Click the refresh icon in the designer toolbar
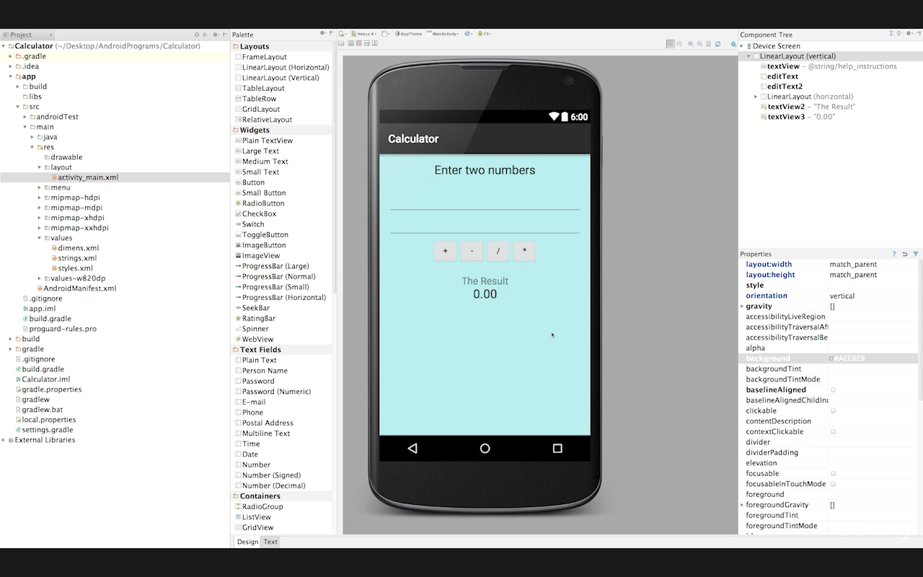The height and width of the screenshot is (577, 923). click(717, 44)
